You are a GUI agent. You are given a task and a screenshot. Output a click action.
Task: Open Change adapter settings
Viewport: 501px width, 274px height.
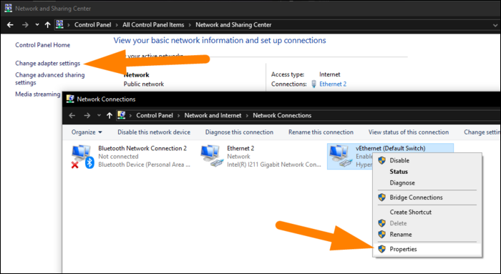(x=48, y=63)
